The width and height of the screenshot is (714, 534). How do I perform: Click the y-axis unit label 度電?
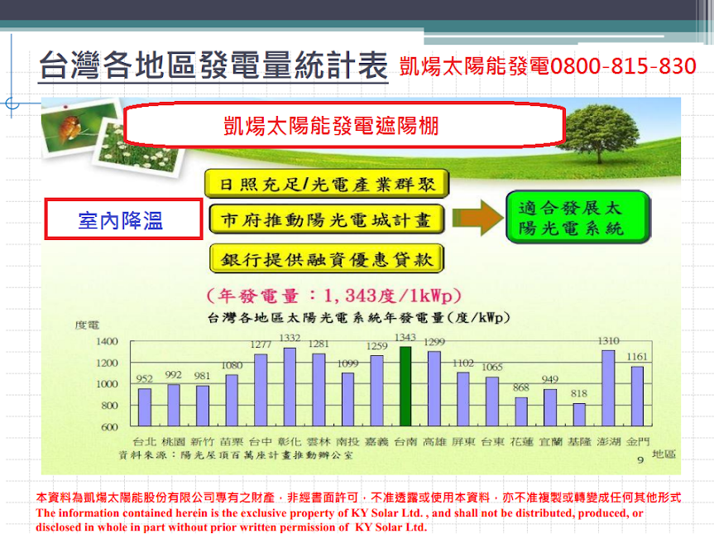[87, 325]
